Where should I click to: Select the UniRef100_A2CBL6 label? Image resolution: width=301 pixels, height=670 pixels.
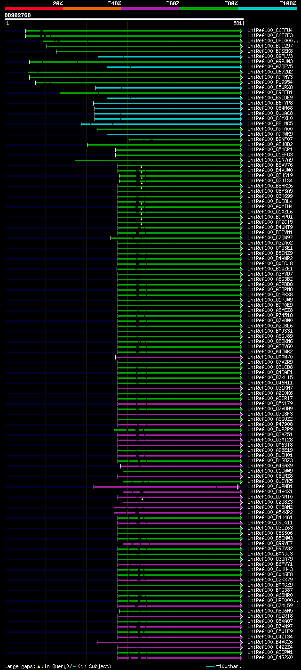[x=270, y=326]
